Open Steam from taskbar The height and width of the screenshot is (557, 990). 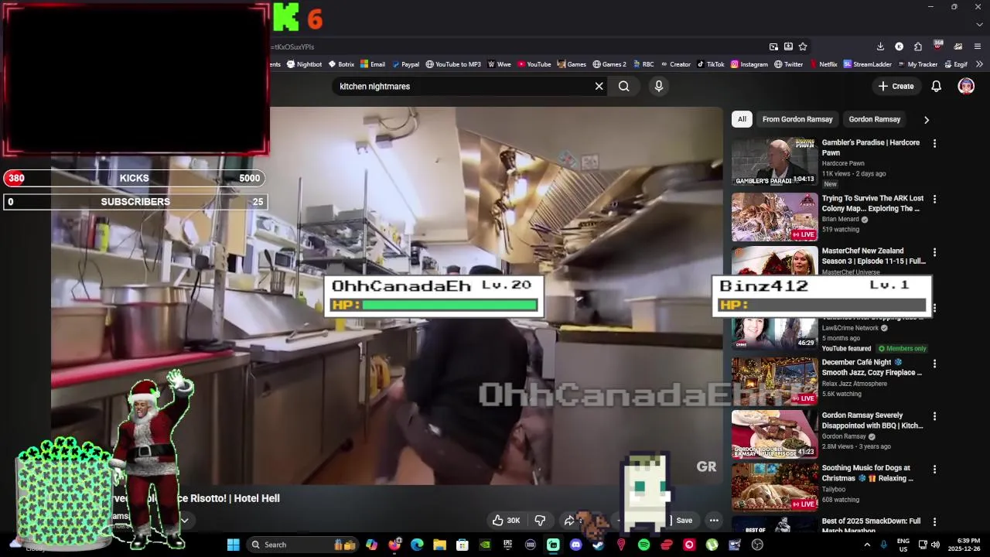(598, 545)
